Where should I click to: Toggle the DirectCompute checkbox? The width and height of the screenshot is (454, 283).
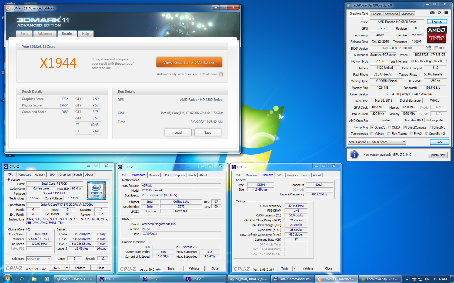click(x=405, y=127)
